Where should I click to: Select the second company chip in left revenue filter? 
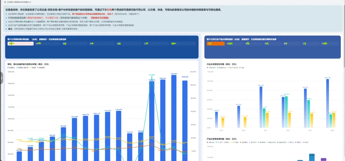48,44
